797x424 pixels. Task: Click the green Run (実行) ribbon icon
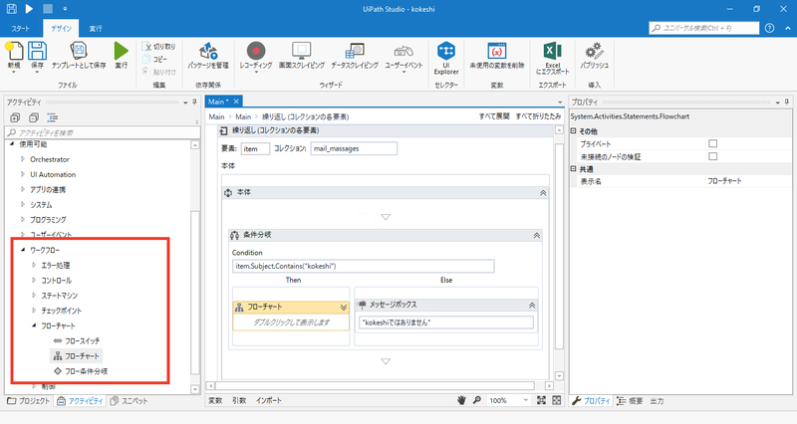click(x=121, y=51)
